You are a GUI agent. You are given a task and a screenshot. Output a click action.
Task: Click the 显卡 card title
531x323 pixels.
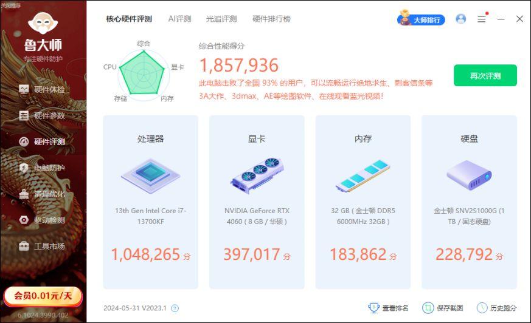click(x=257, y=139)
